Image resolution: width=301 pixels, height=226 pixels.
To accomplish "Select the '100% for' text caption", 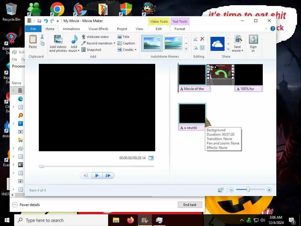I will 249,89.
